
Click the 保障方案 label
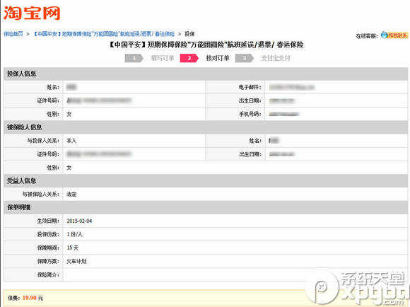click(x=48, y=261)
